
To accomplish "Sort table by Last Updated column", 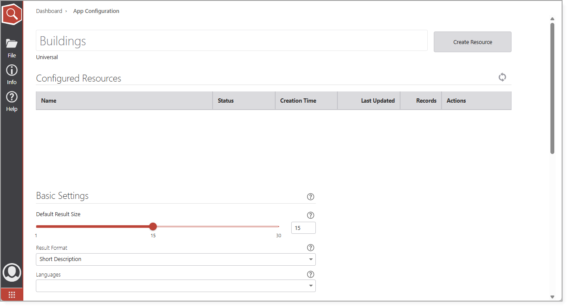I will click(x=369, y=101).
